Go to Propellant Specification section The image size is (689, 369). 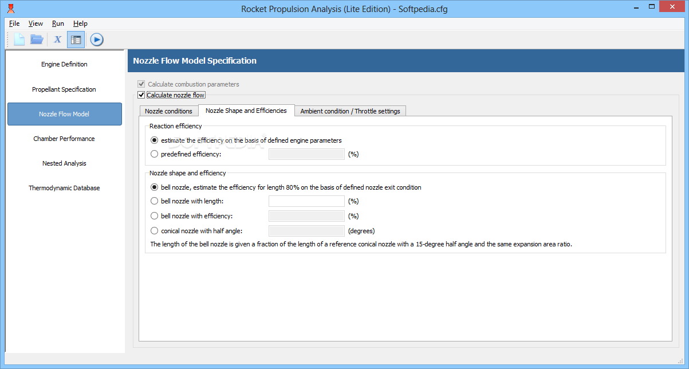click(x=64, y=89)
